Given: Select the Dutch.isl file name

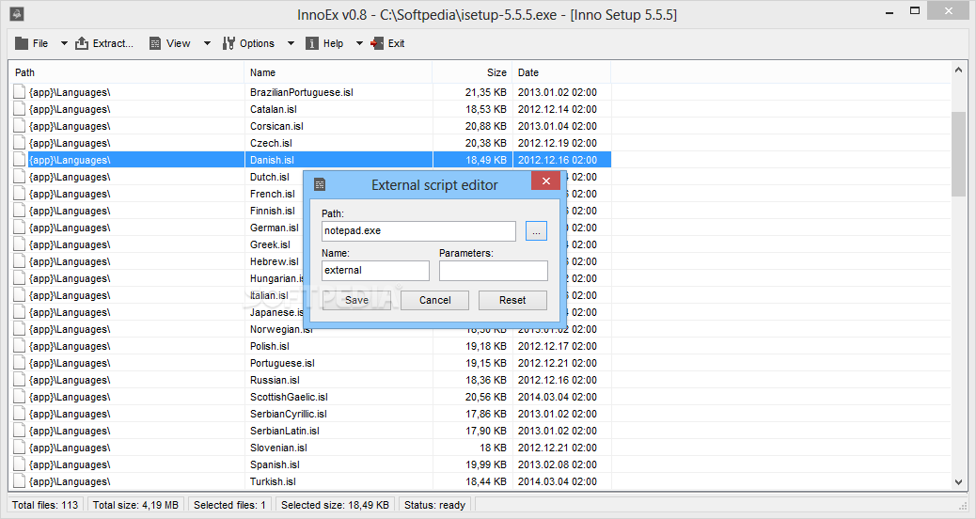Looking at the screenshot, I should coord(270,177).
